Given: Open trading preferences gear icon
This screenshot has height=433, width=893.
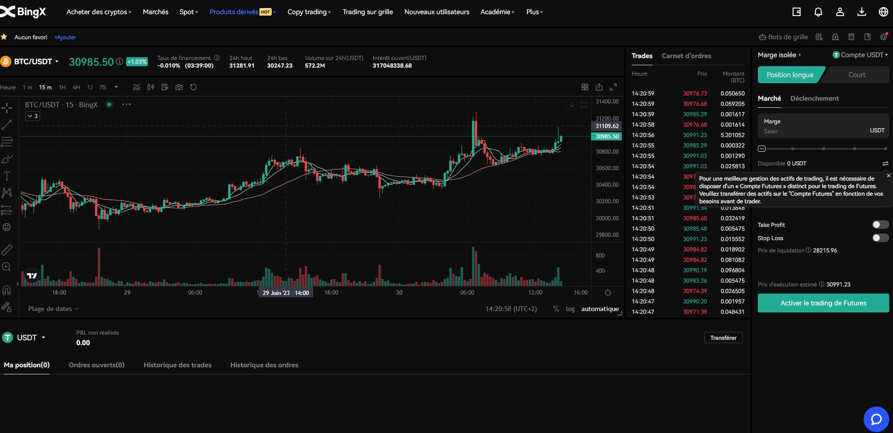Looking at the screenshot, I should 884,37.
